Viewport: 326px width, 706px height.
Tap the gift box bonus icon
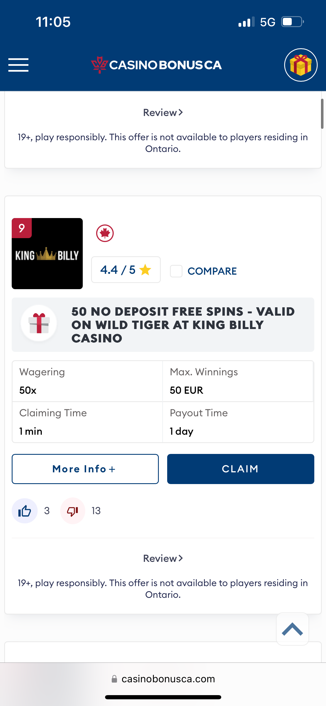coord(301,65)
